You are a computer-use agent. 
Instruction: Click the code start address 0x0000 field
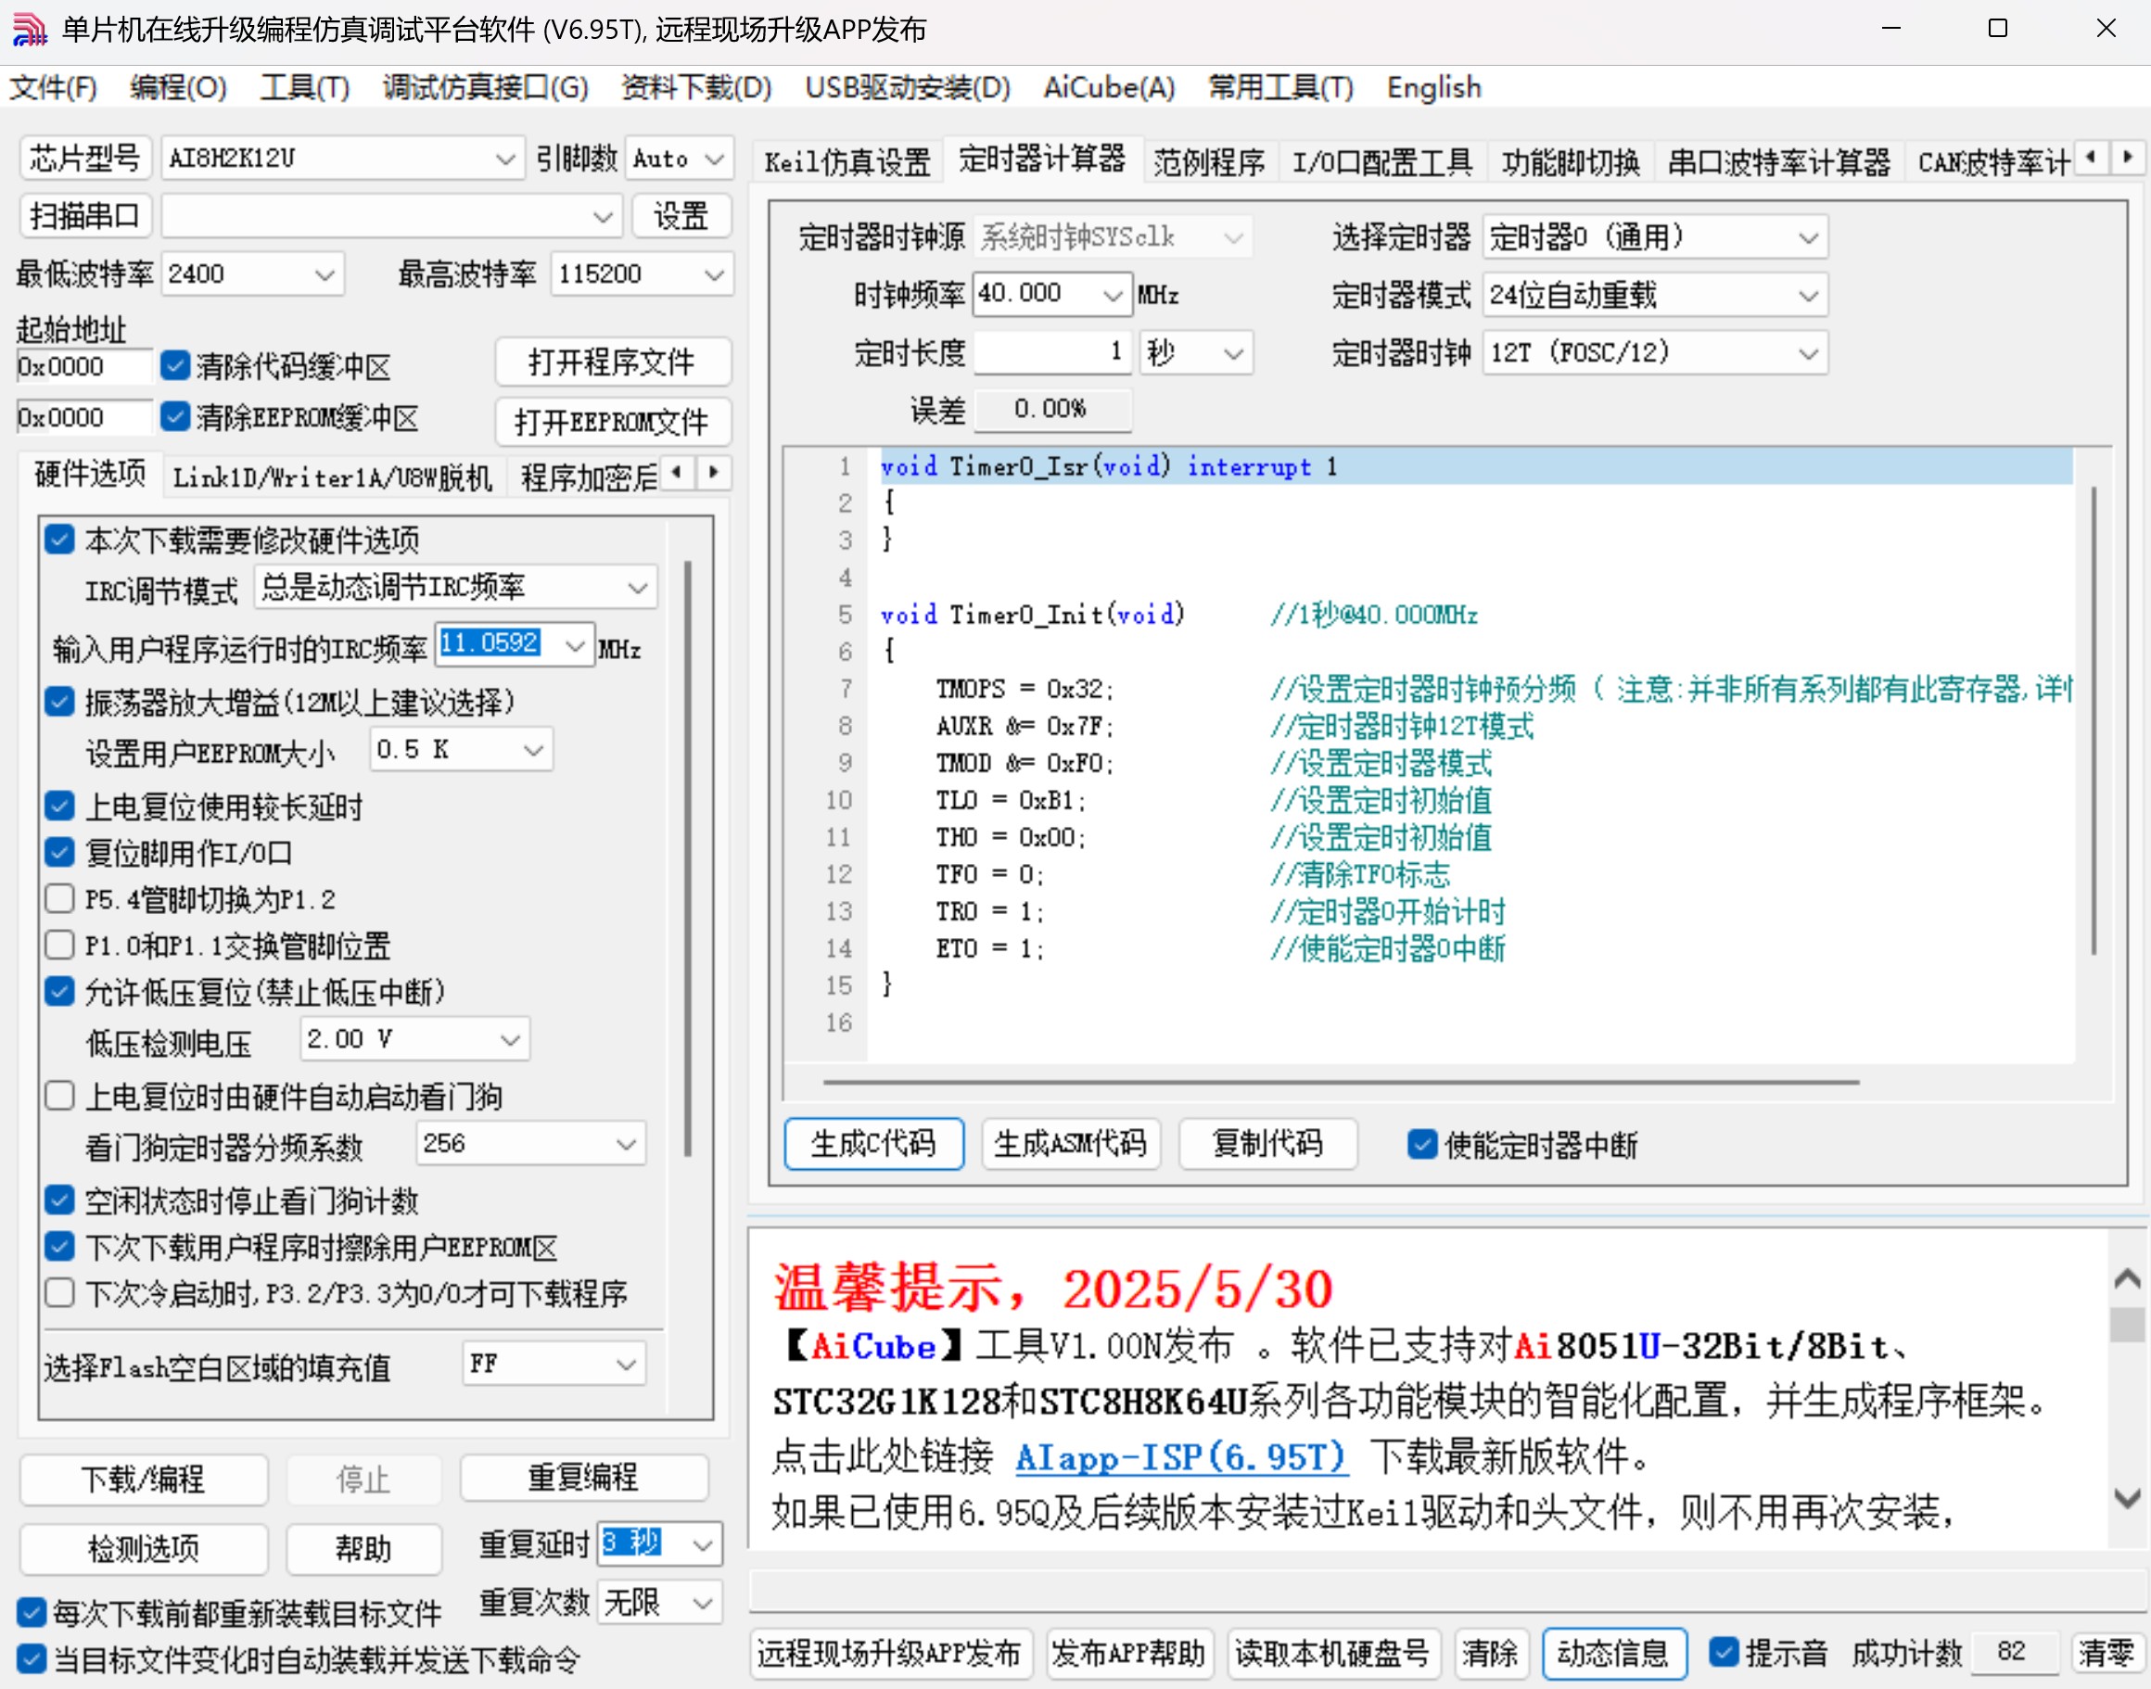84,366
